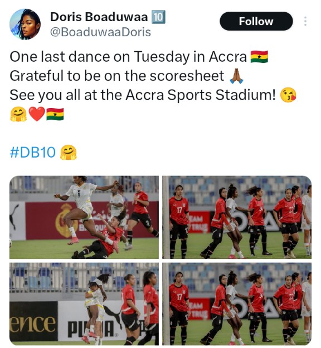Click the hugging face emoji beside #DB10

pos(69,152)
